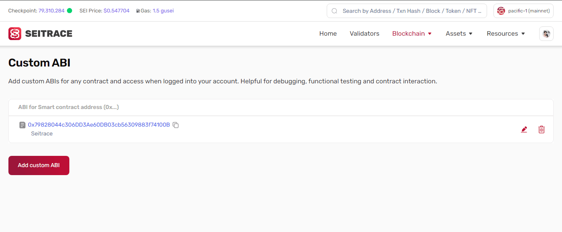
Task: Delete the Seitrace custom ABI entry
Action: pos(542,129)
